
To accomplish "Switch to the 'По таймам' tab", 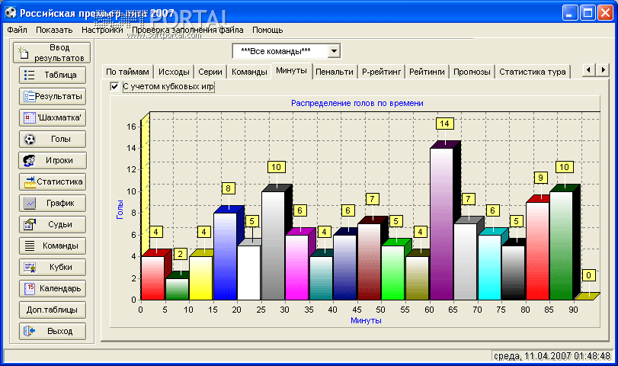I will pos(127,72).
